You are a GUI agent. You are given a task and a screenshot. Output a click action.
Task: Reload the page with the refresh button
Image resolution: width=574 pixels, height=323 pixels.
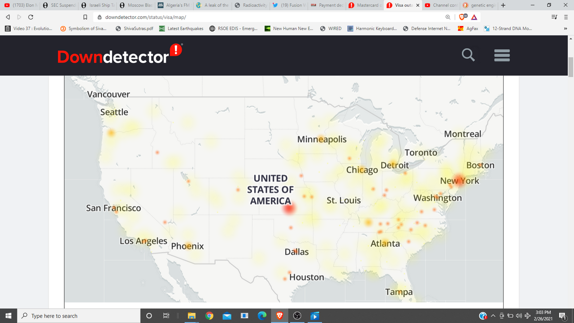coord(30,17)
